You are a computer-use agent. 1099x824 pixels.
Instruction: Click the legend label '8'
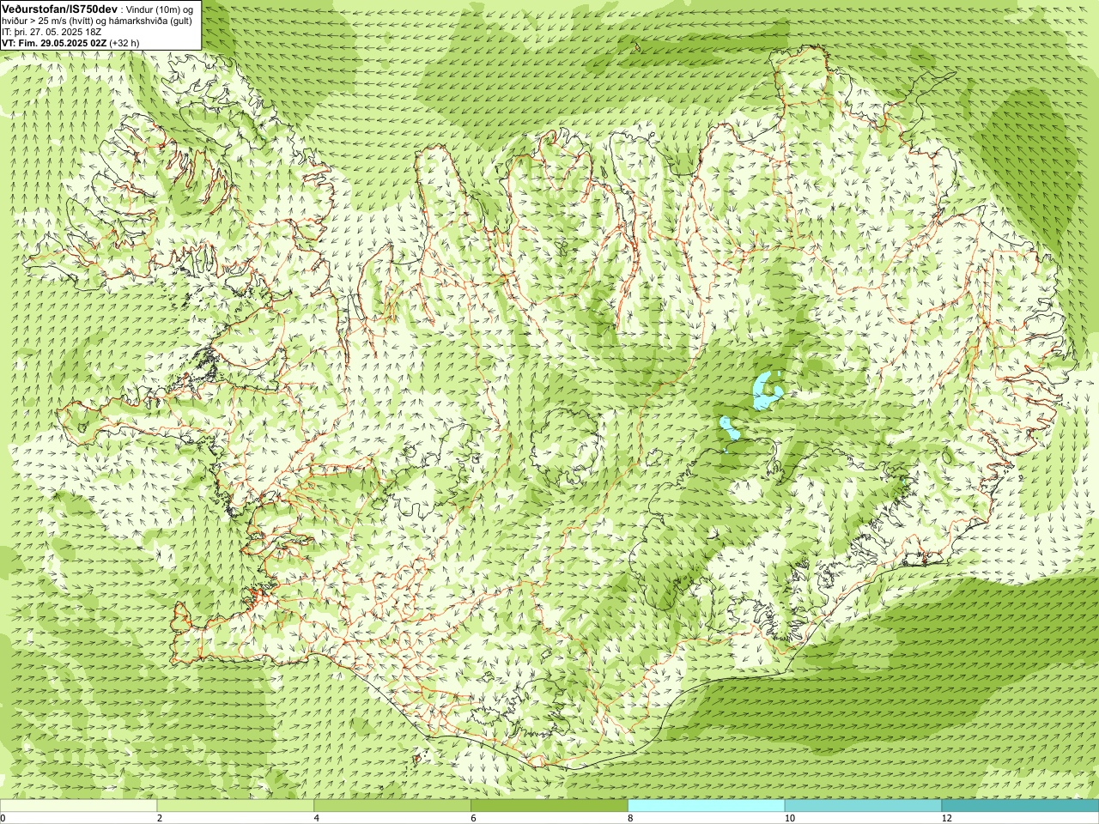(631, 818)
